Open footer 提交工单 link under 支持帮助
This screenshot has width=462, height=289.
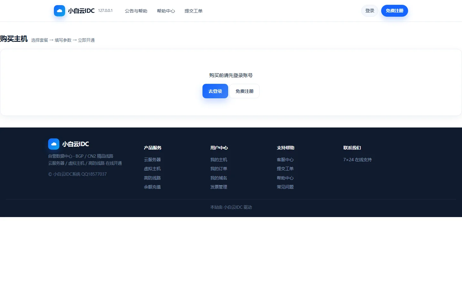[x=285, y=169]
